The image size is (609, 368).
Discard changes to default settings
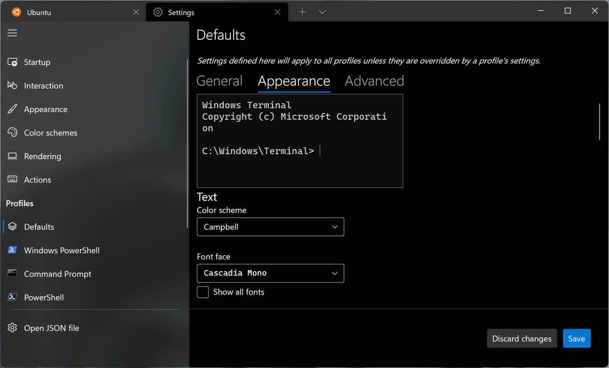521,338
